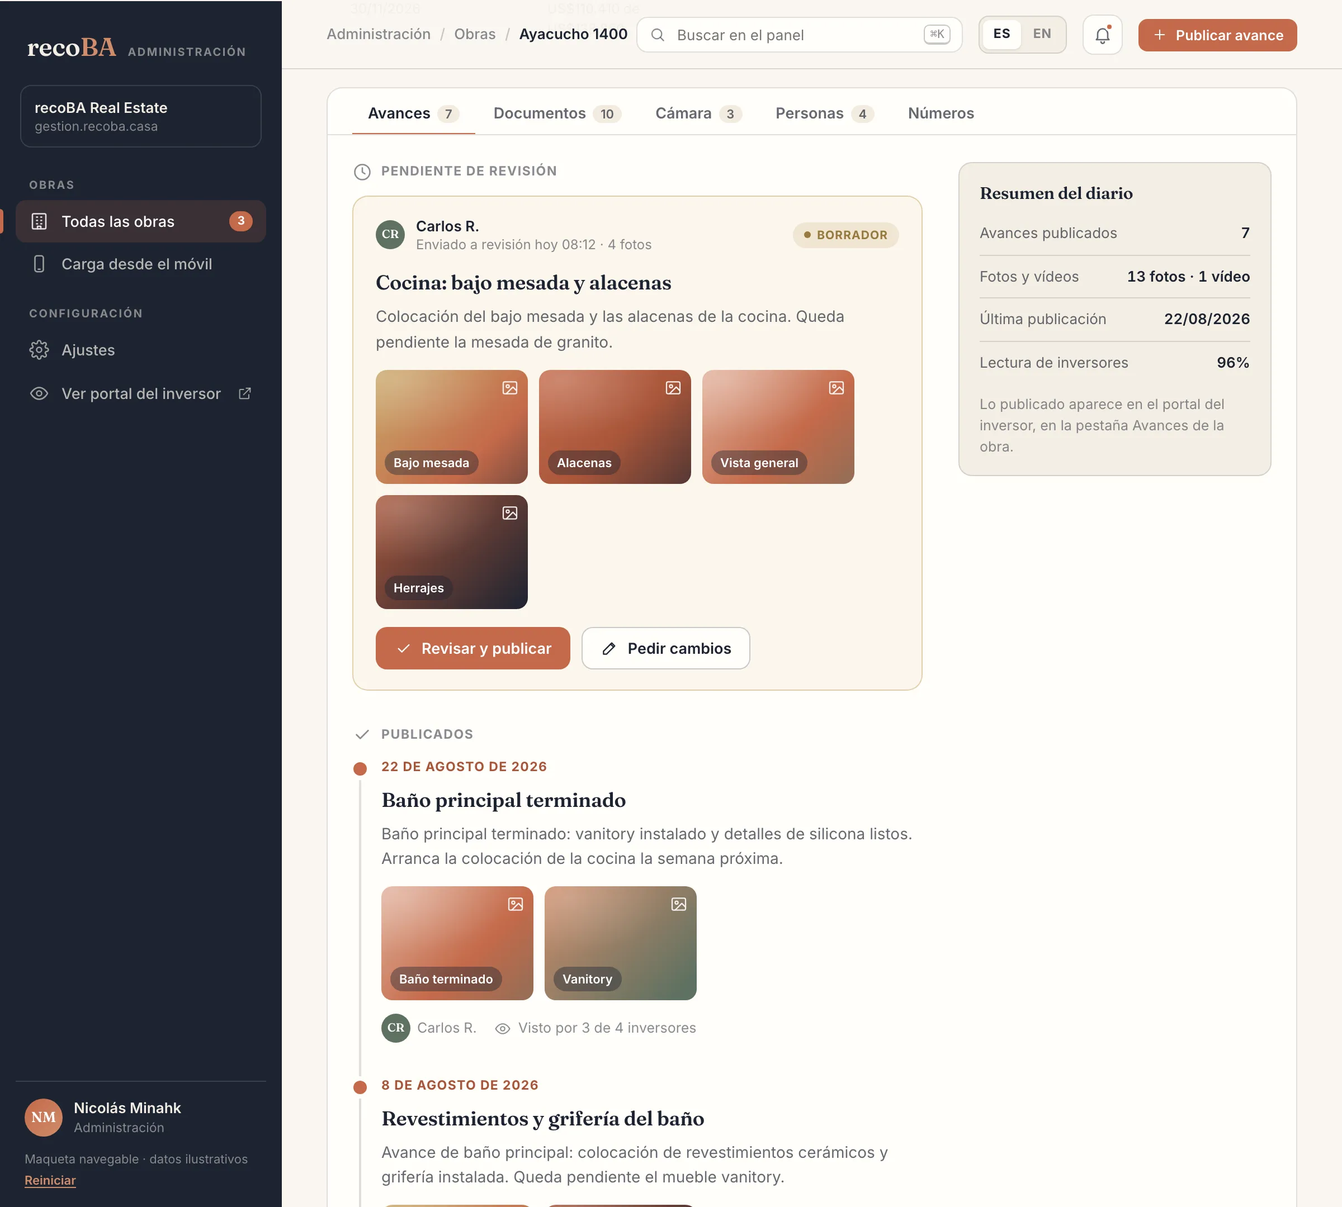The image size is (1342, 1207).
Task: Click the CR avatar in the draft card
Action: click(x=390, y=235)
